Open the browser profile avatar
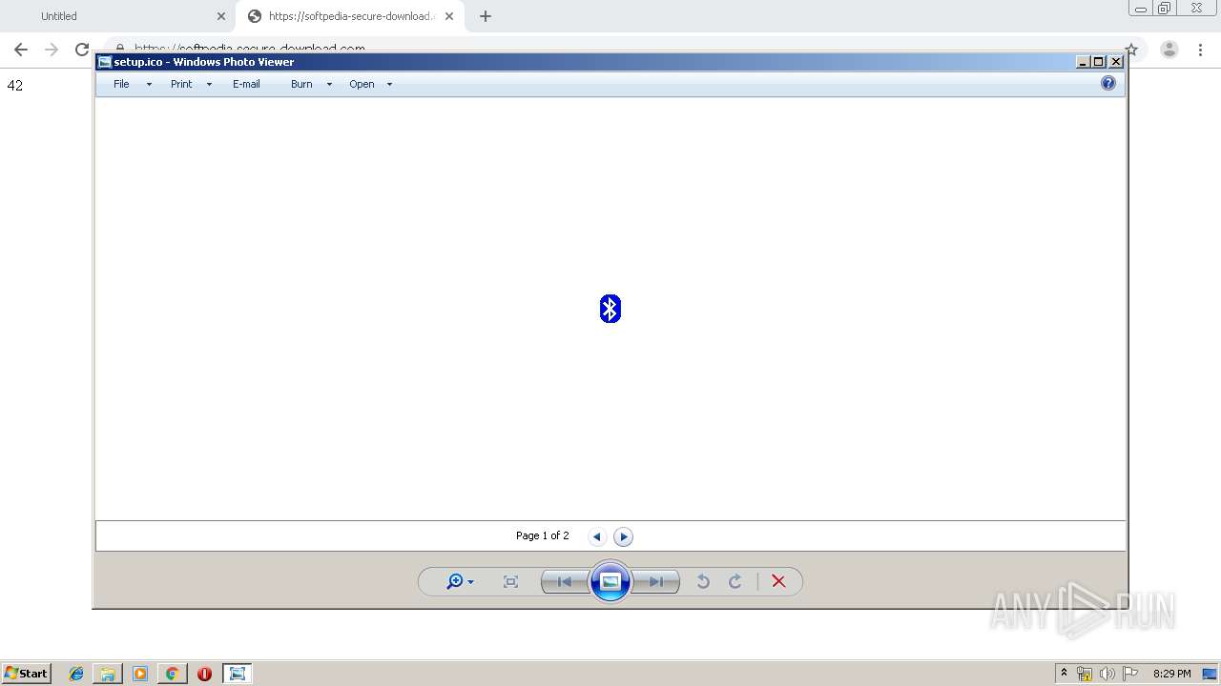 point(1169,50)
